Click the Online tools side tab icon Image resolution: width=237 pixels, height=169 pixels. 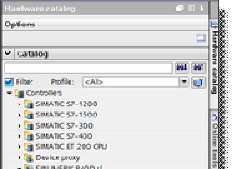215,116
